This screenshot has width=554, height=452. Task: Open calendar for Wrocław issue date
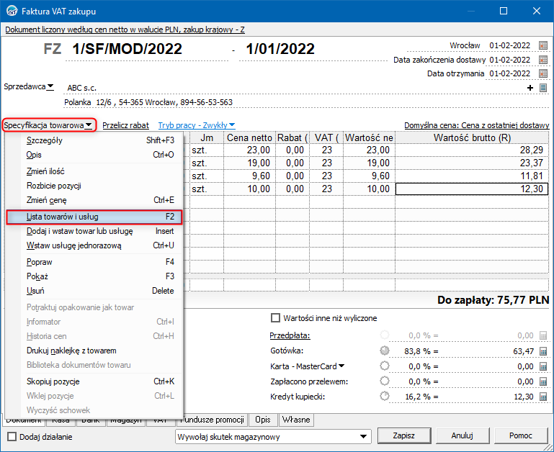(x=543, y=45)
